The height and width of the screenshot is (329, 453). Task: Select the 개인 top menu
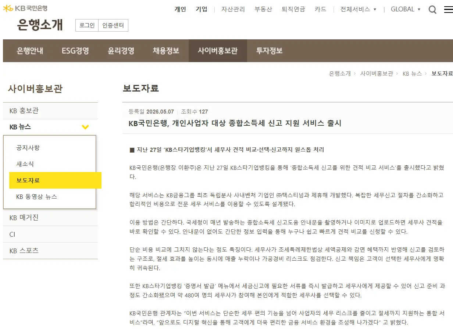(x=180, y=9)
